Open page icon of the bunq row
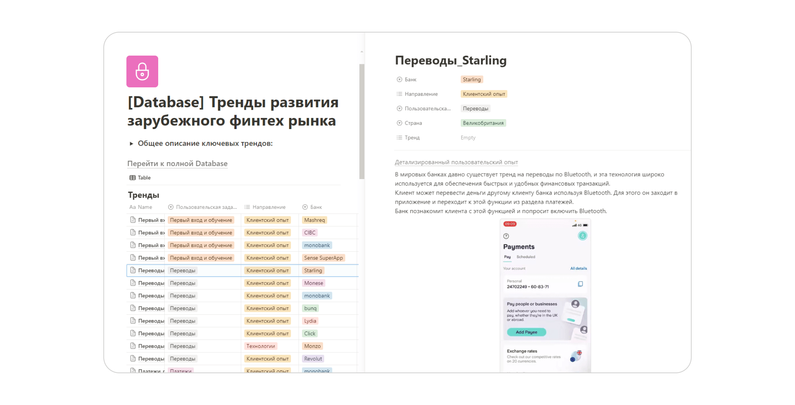The height and width of the screenshot is (405, 795). point(133,308)
